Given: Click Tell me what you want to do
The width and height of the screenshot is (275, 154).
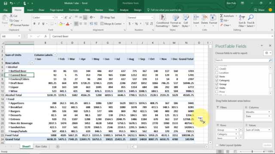Looking at the screenshot, I should click(x=164, y=10).
